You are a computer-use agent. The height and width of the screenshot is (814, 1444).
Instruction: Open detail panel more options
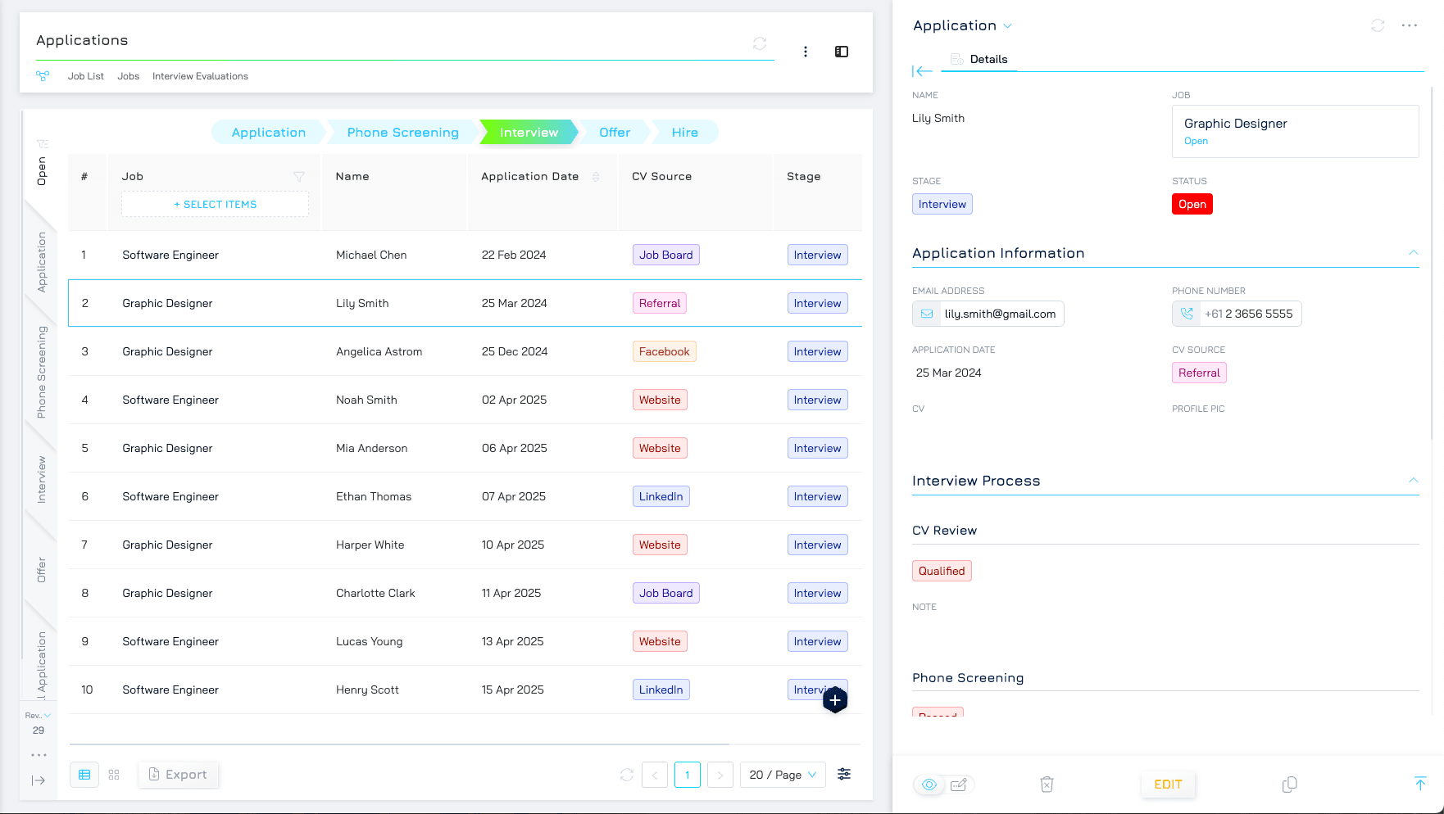[x=1410, y=25]
